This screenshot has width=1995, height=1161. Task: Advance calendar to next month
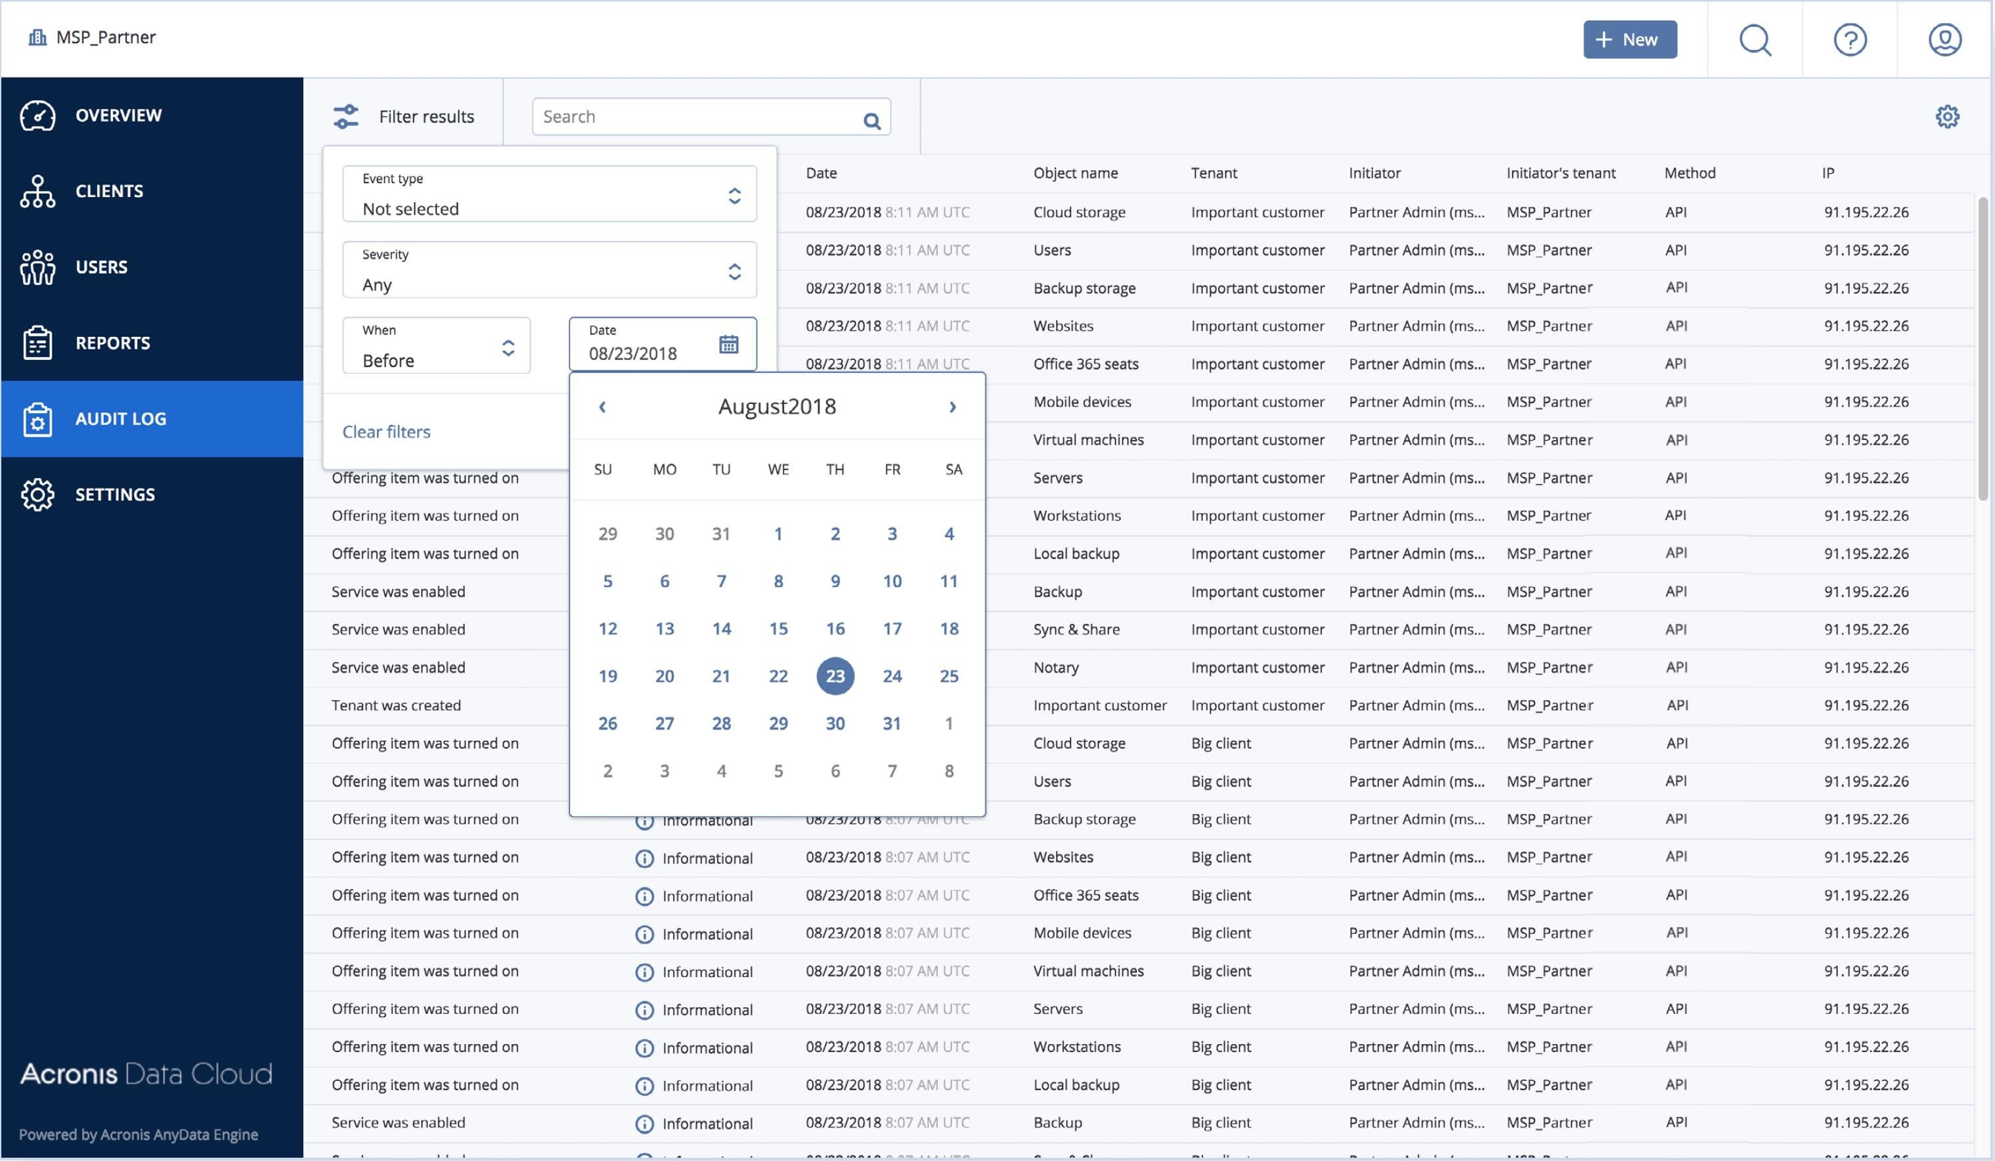[952, 406]
